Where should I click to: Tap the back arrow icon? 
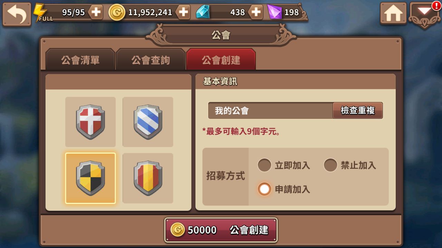[17, 14]
